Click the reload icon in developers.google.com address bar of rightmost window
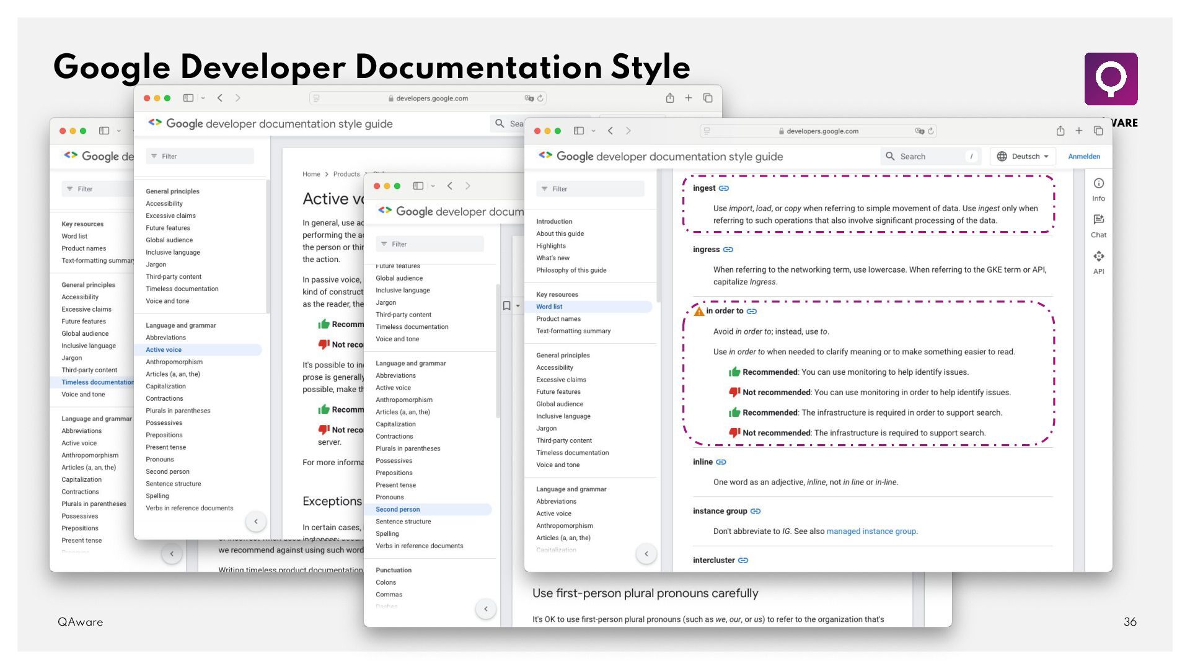 [930, 131]
